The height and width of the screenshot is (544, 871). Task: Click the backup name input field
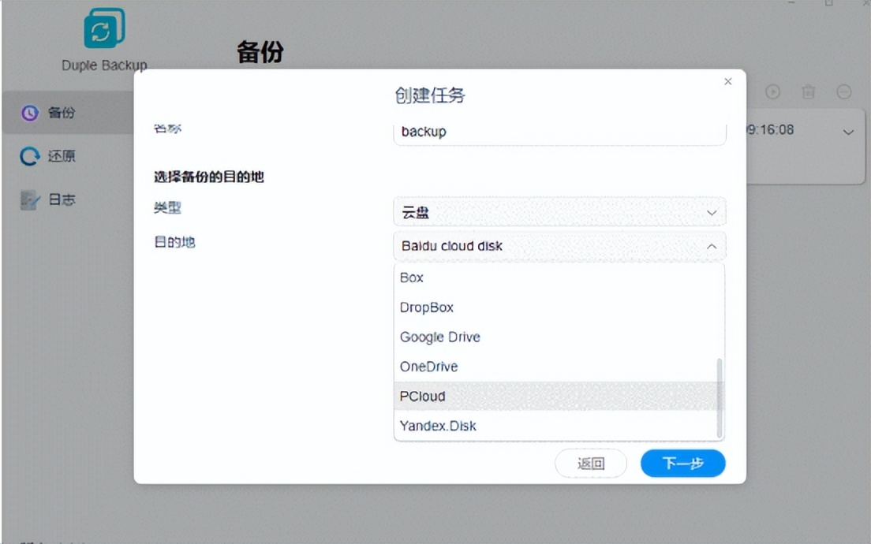click(559, 131)
